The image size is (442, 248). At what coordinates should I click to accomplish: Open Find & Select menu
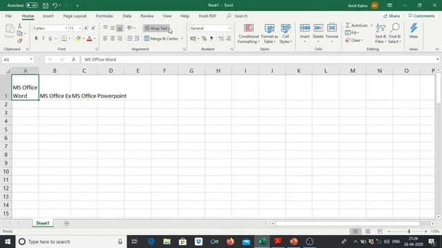tap(394, 34)
